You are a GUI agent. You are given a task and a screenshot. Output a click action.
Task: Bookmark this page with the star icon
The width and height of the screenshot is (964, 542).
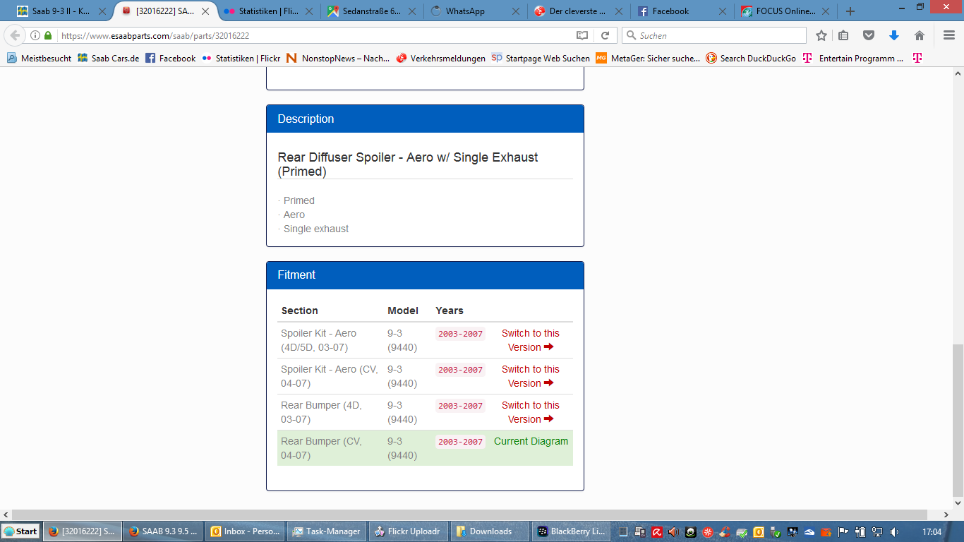click(821, 35)
